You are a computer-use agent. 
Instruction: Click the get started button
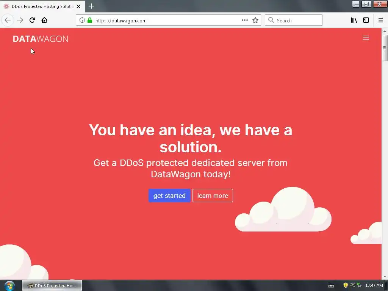pyautogui.click(x=169, y=196)
